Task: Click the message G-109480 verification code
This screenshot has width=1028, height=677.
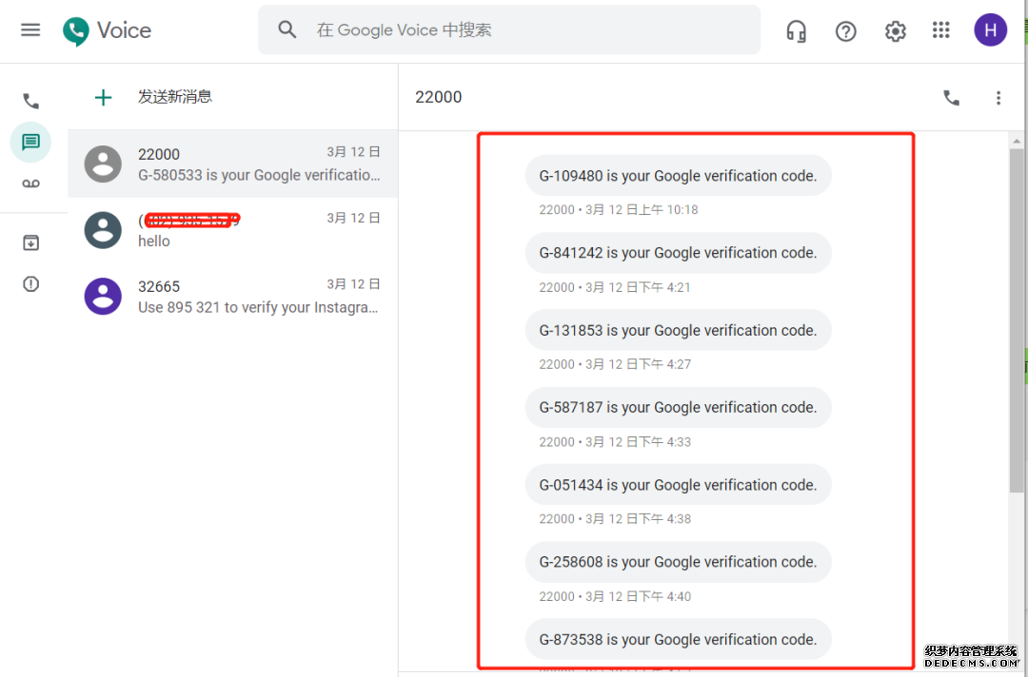Action: pos(678,176)
